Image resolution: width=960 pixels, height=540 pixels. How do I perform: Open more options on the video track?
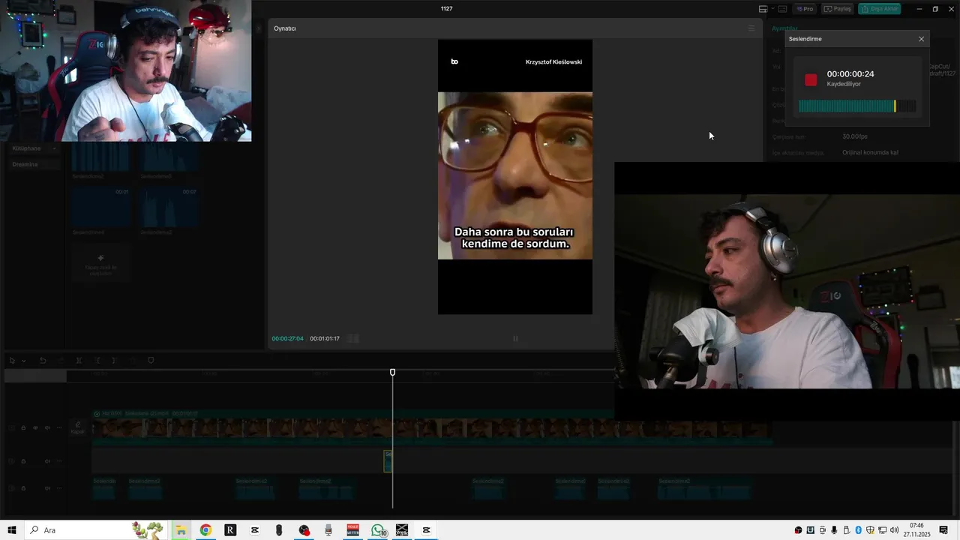(x=59, y=428)
